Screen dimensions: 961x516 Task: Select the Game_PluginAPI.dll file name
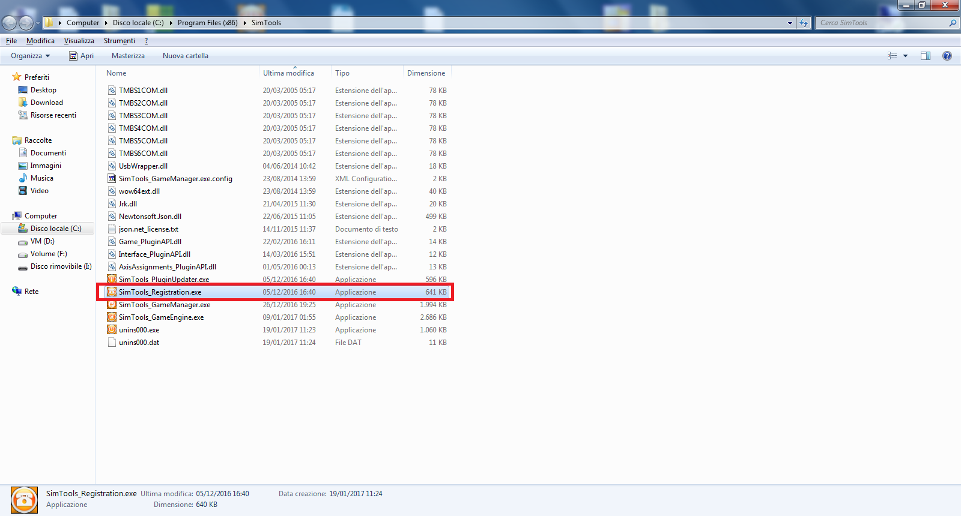150,242
